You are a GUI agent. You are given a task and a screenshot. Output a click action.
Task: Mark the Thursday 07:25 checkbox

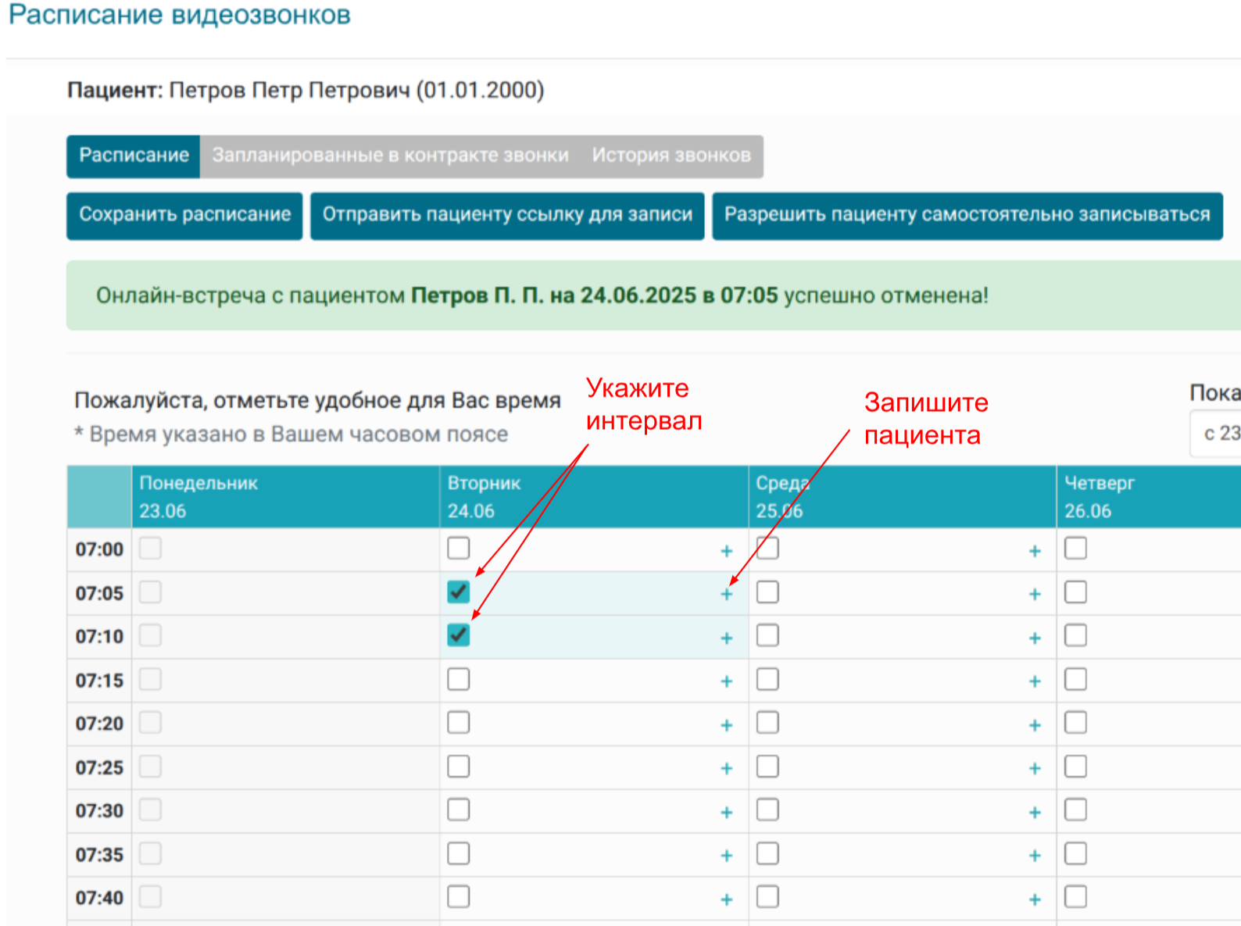tap(1075, 767)
